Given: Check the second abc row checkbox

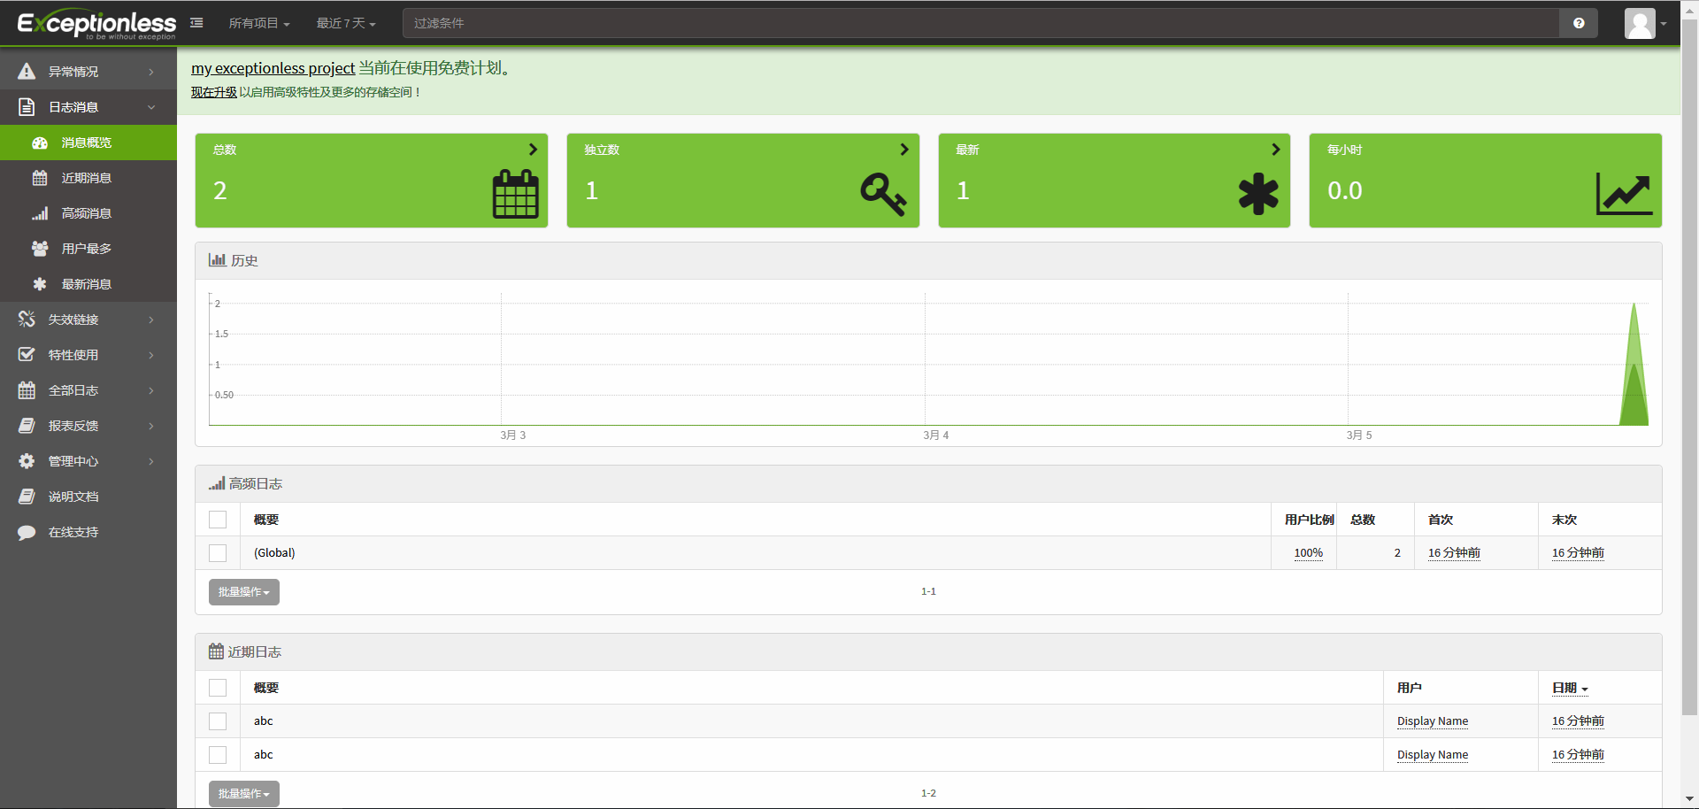Looking at the screenshot, I should pos(218,755).
